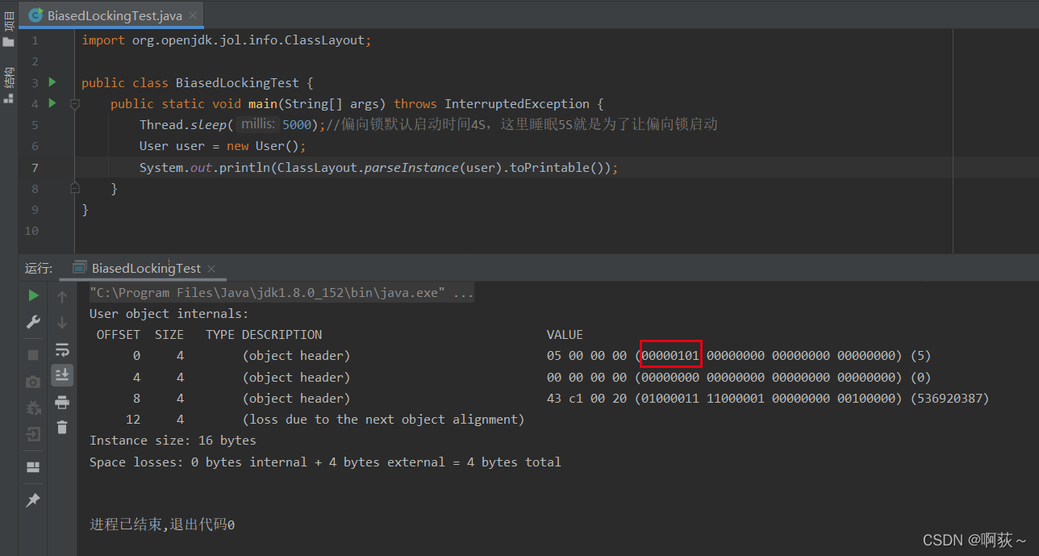The height and width of the screenshot is (556, 1039).
Task: Click the dump threads camera icon
Action: 33,382
